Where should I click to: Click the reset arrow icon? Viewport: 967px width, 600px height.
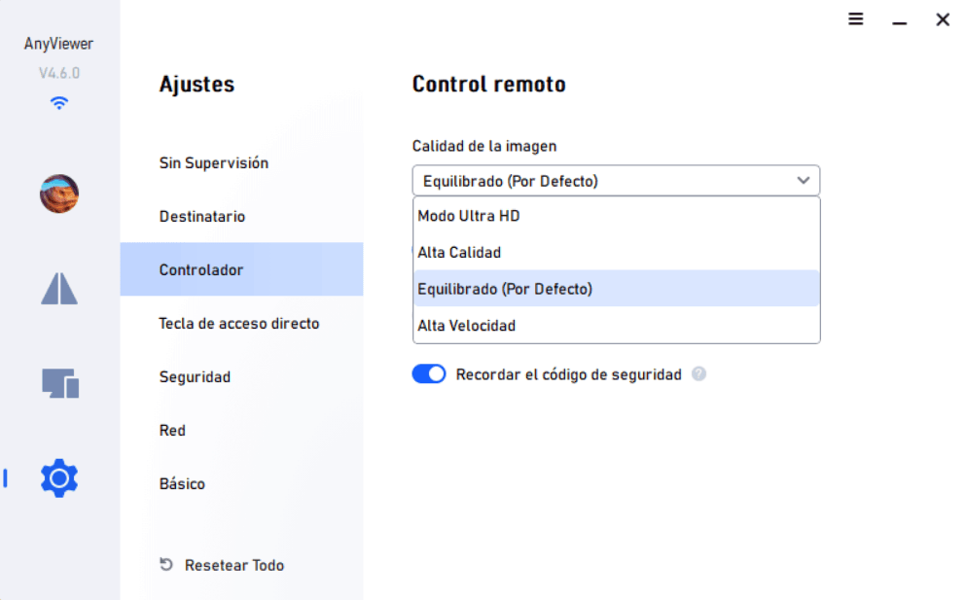pos(166,564)
